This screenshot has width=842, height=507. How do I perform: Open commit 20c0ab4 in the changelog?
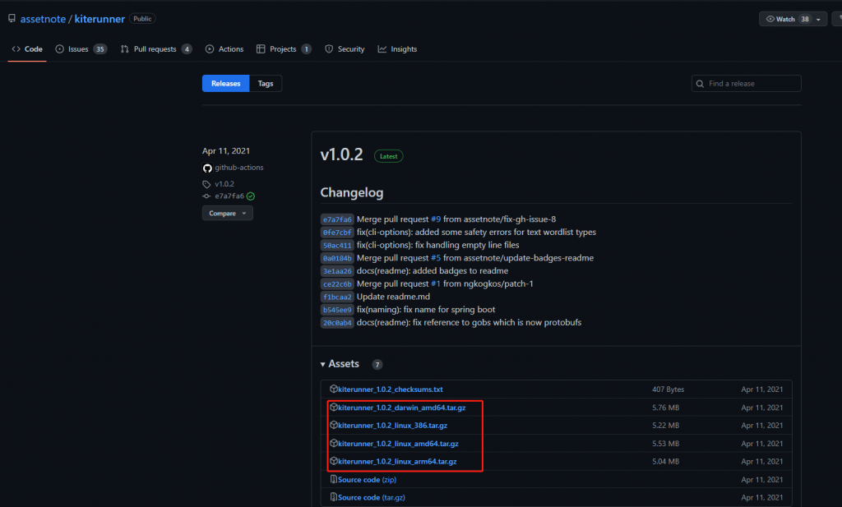click(x=337, y=322)
